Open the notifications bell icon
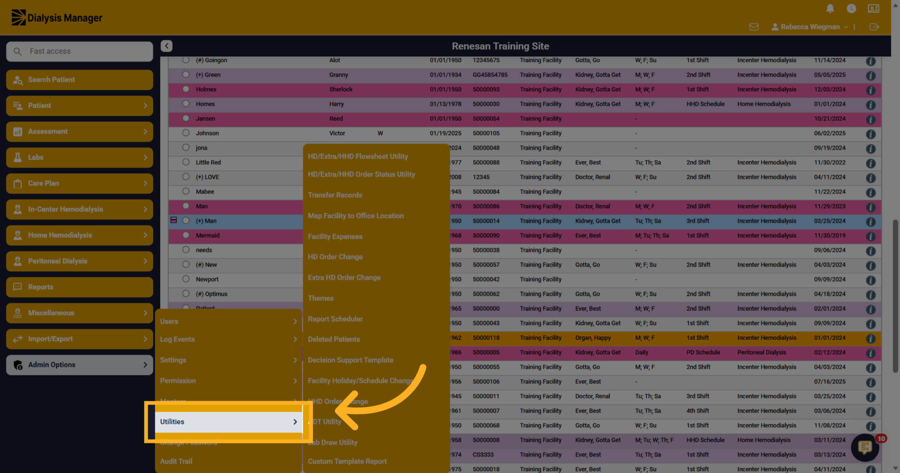 pos(830,9)
